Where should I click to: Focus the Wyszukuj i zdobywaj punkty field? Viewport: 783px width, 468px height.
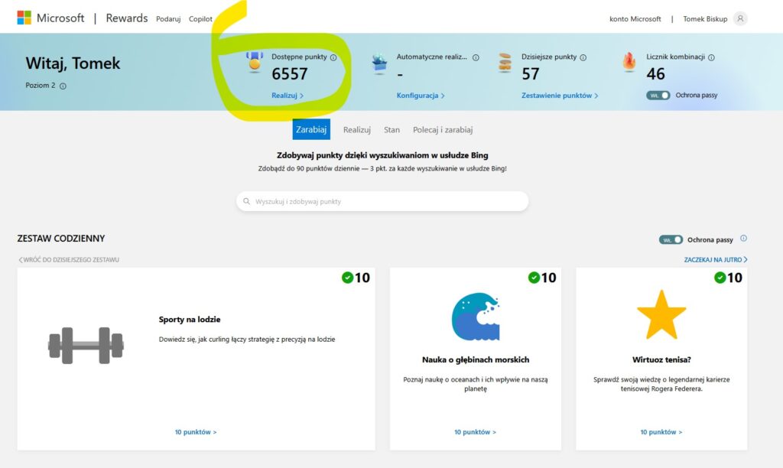(x=382, y=201)
